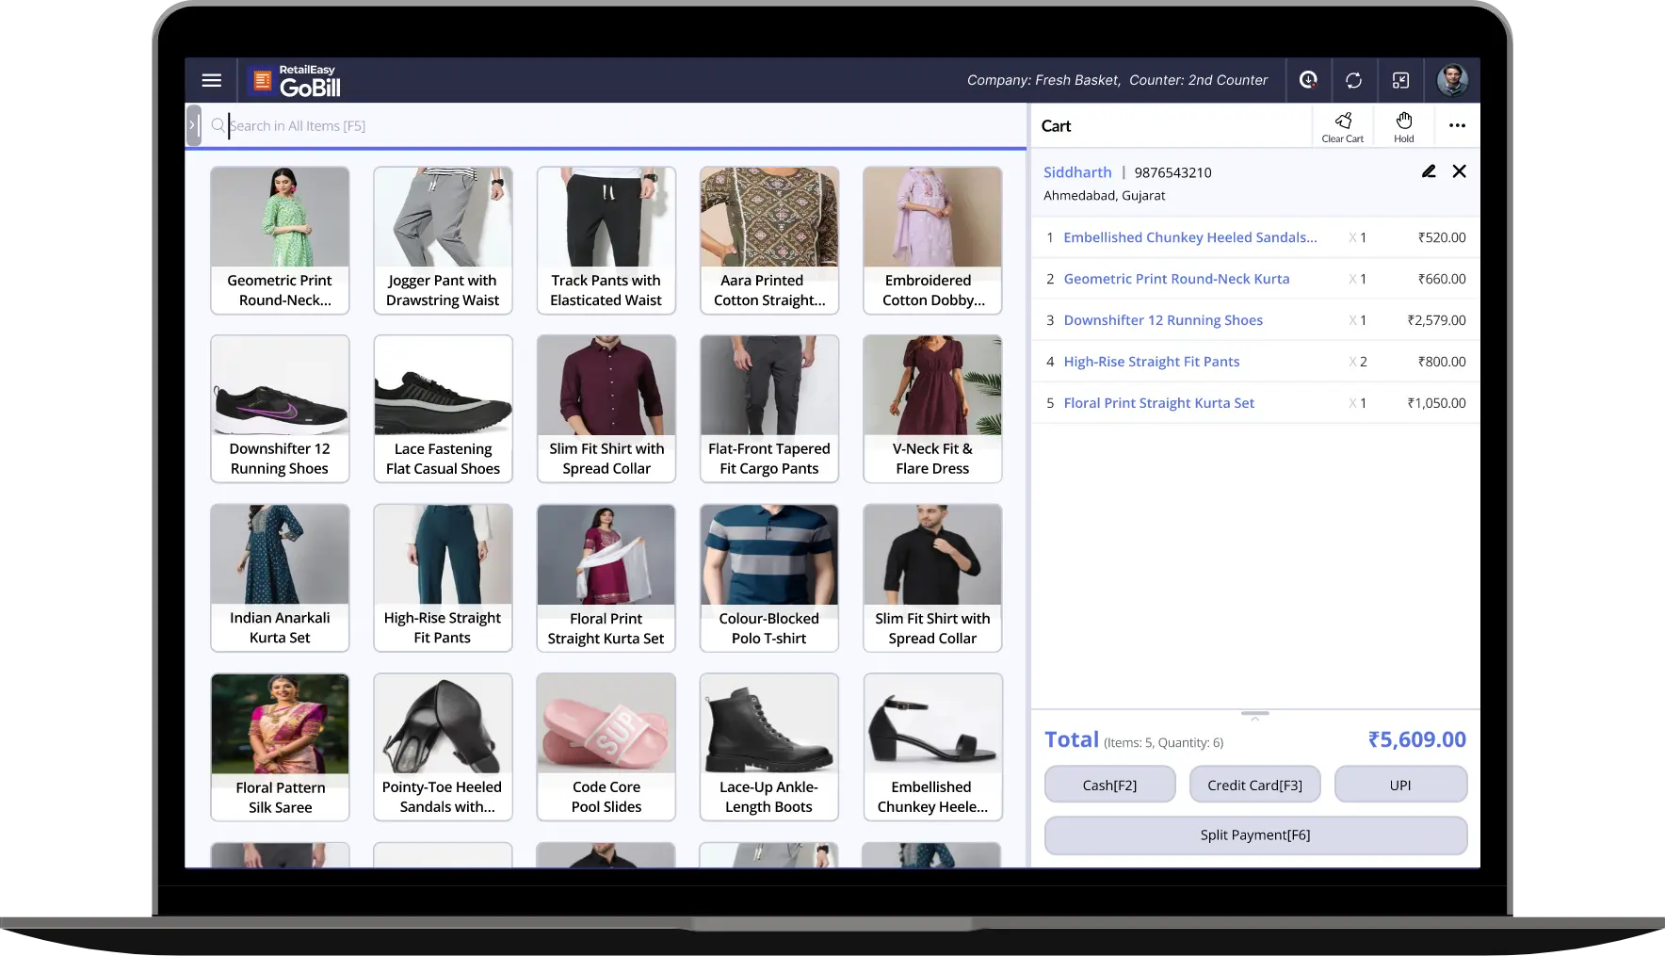Click the download updates icon with red badge
1665x956 pixels.
pyautogui.click(x=1307, y=80)
